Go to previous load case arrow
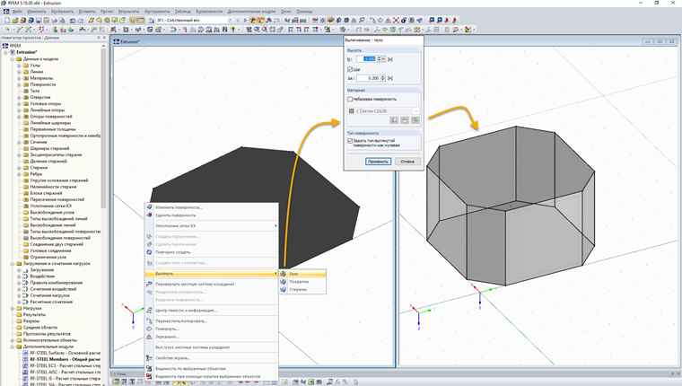682x386 pixels. [x=238, y=20]
